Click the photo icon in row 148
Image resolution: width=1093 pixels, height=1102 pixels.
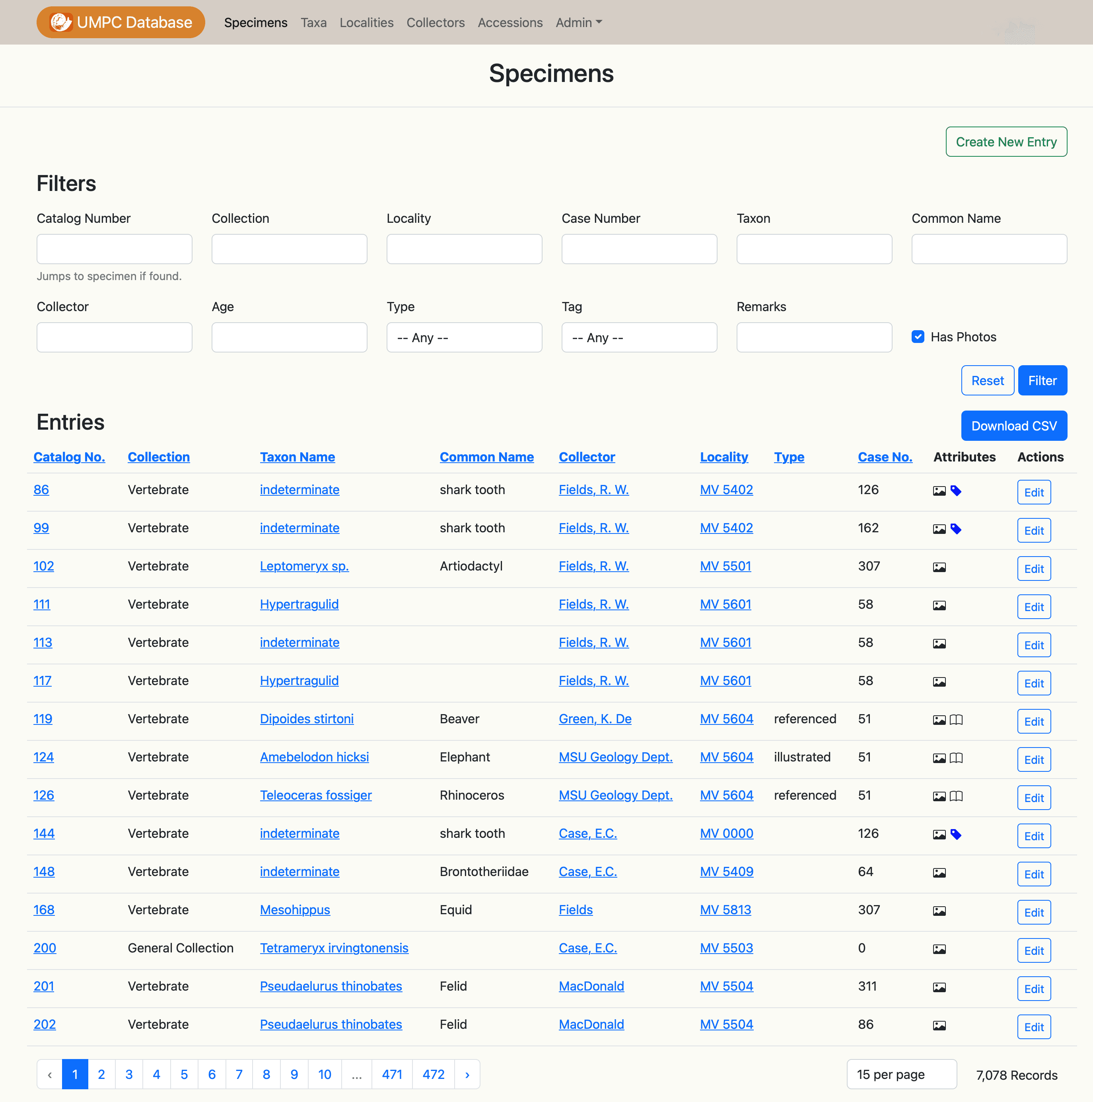939,873
